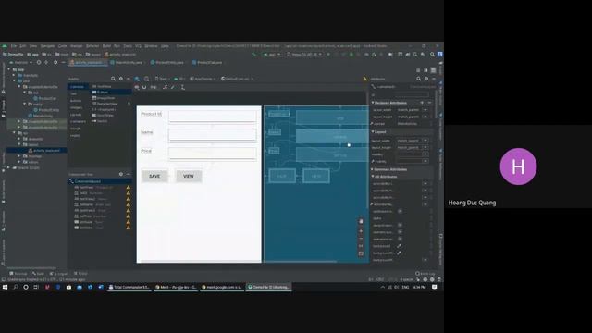Click the VIEW button in design preview
Screen dimensions: 592x333
[189, 176]
